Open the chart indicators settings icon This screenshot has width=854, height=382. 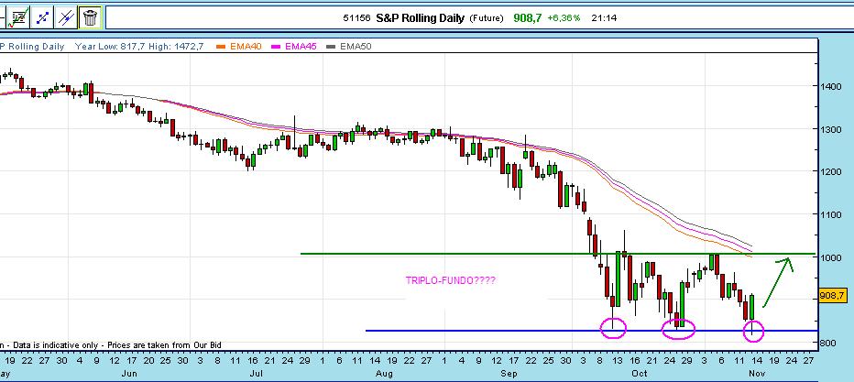coord(19,17)
